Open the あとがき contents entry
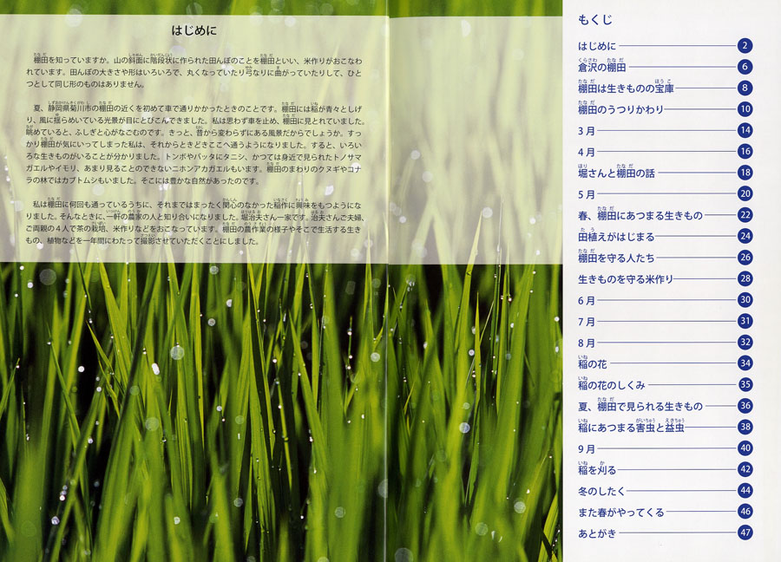781x562 pixels. point(597,533)
